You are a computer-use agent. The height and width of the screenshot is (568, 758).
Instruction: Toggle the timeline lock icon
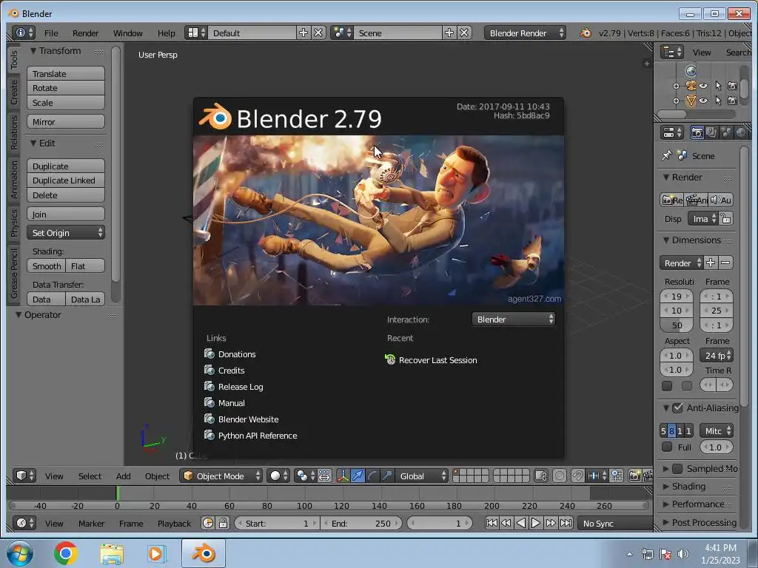click(223, 523)
